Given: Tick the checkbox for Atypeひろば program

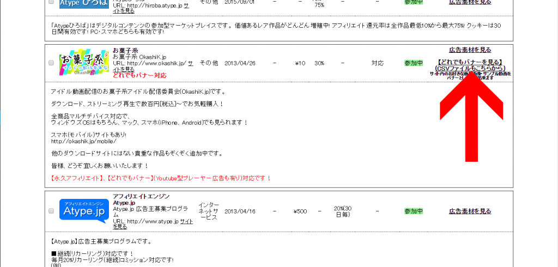Looking at the screenshot, I should pyautogui.click(x=51, y=2).
